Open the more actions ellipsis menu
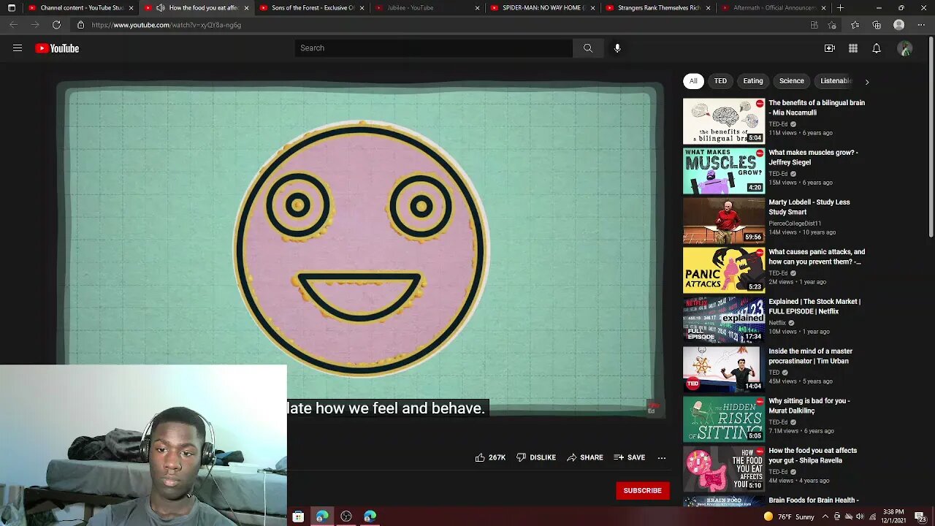This screenshot has width=935, height=526. (662, 457)
